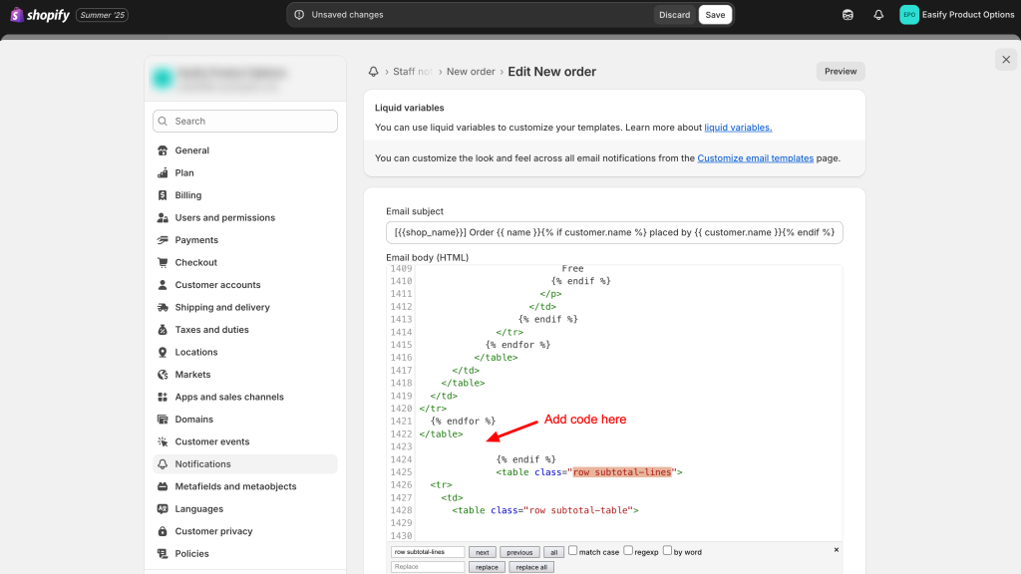Click the General settings icon
The image size is (1021, 574).
pyautogui.click(x=163, y=150)
